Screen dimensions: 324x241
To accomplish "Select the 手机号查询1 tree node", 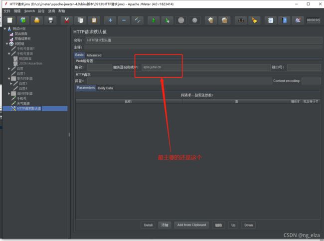I will [x=25, y=48].
